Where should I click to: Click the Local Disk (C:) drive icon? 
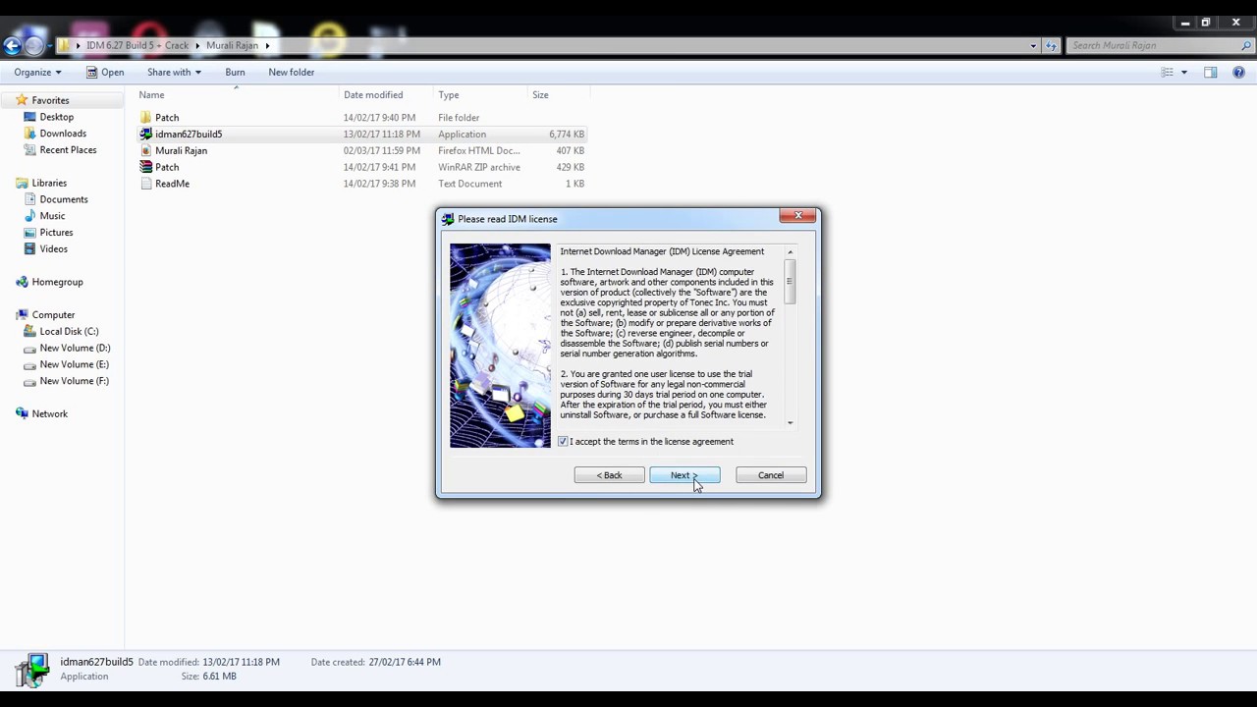point(30,332)
